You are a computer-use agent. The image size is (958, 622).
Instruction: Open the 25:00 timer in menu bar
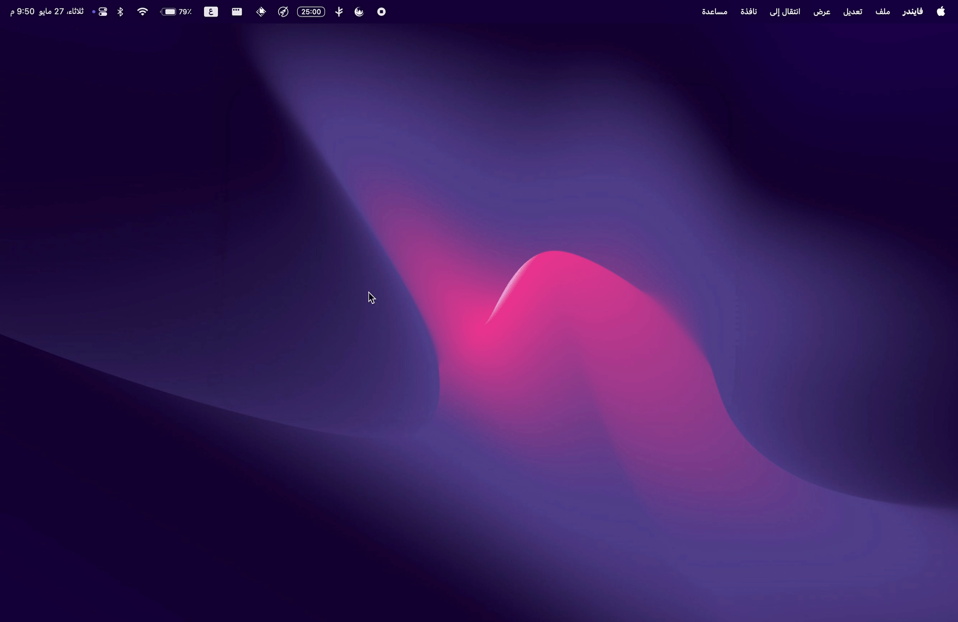[310, 11]
